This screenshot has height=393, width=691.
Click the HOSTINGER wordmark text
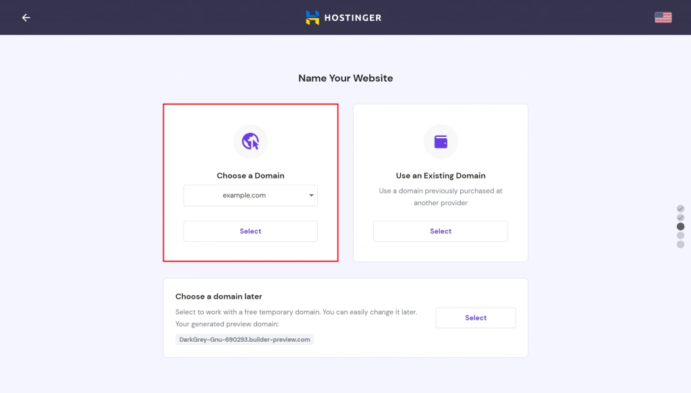click(353, 18)
